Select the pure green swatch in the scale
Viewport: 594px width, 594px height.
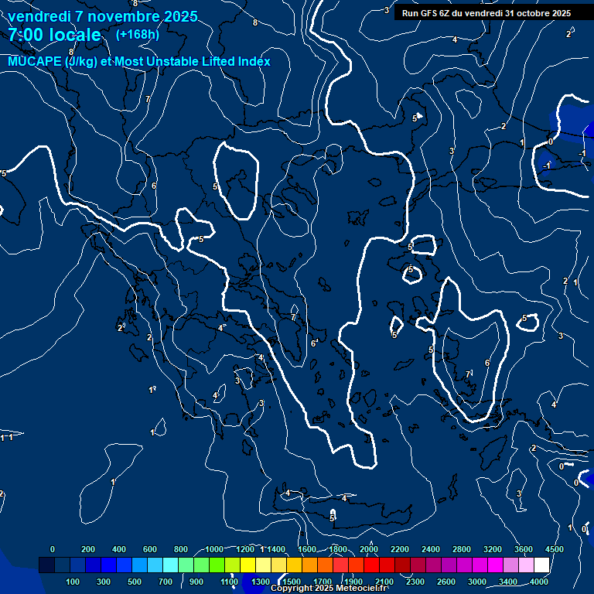click(217, 565)
